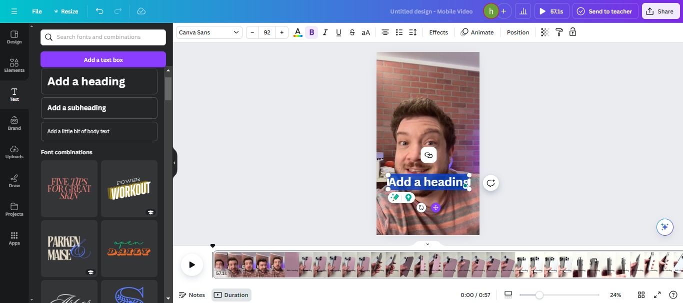The width and height of the screenshot is (683, 303).
Task: Add collaborator with plus icon
Action: click(x=503, y=11)
